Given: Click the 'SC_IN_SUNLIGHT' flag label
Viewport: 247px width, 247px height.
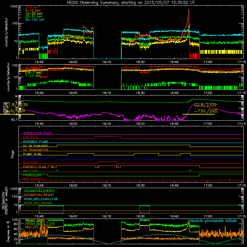Looking at the screenshot, I should tap(36, 146).
